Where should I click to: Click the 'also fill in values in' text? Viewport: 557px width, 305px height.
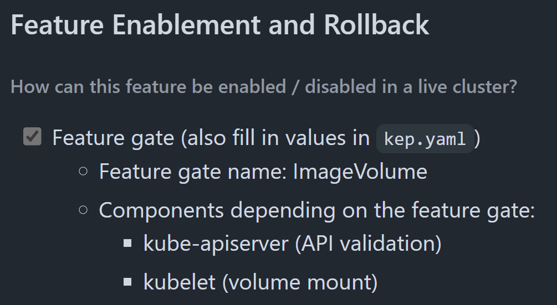pyautogui.click(x=275, y=138)
